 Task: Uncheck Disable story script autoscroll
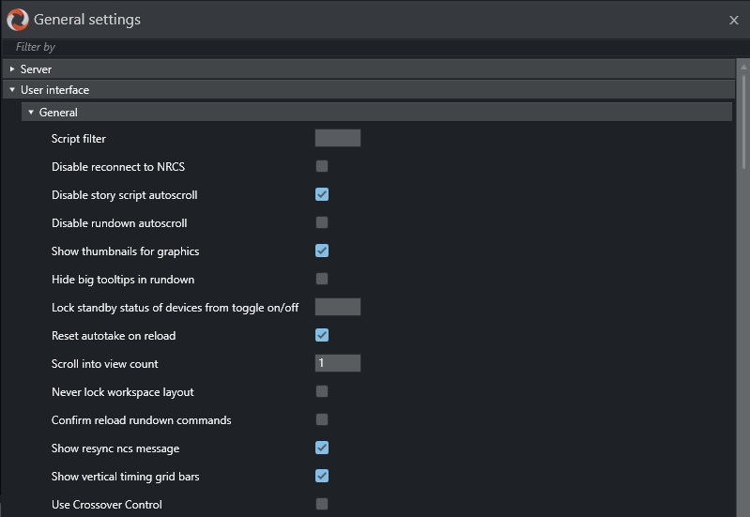[x=322, y=194]
